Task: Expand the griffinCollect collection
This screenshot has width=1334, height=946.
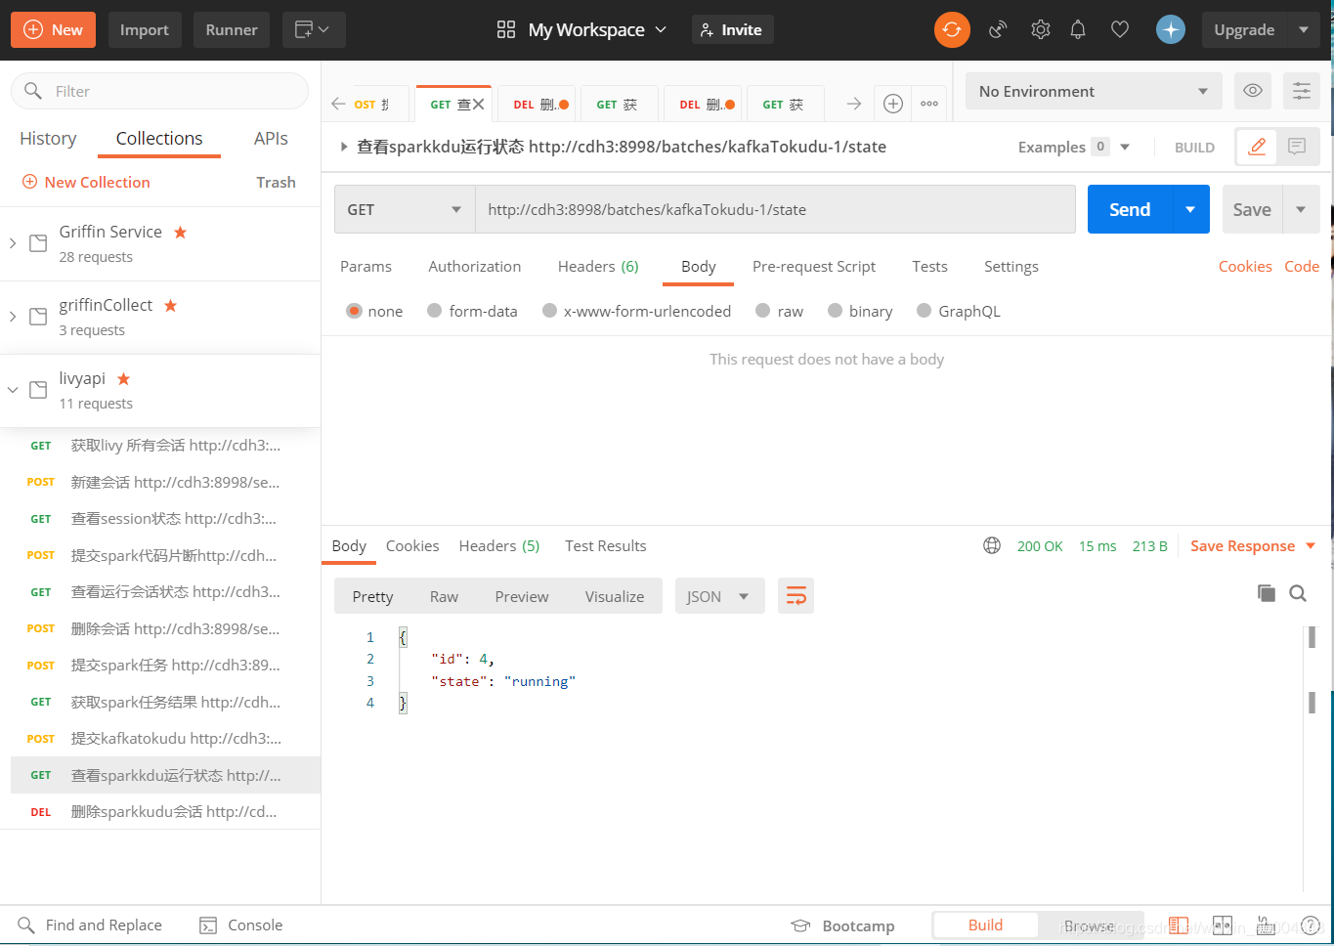Action: 13,317
